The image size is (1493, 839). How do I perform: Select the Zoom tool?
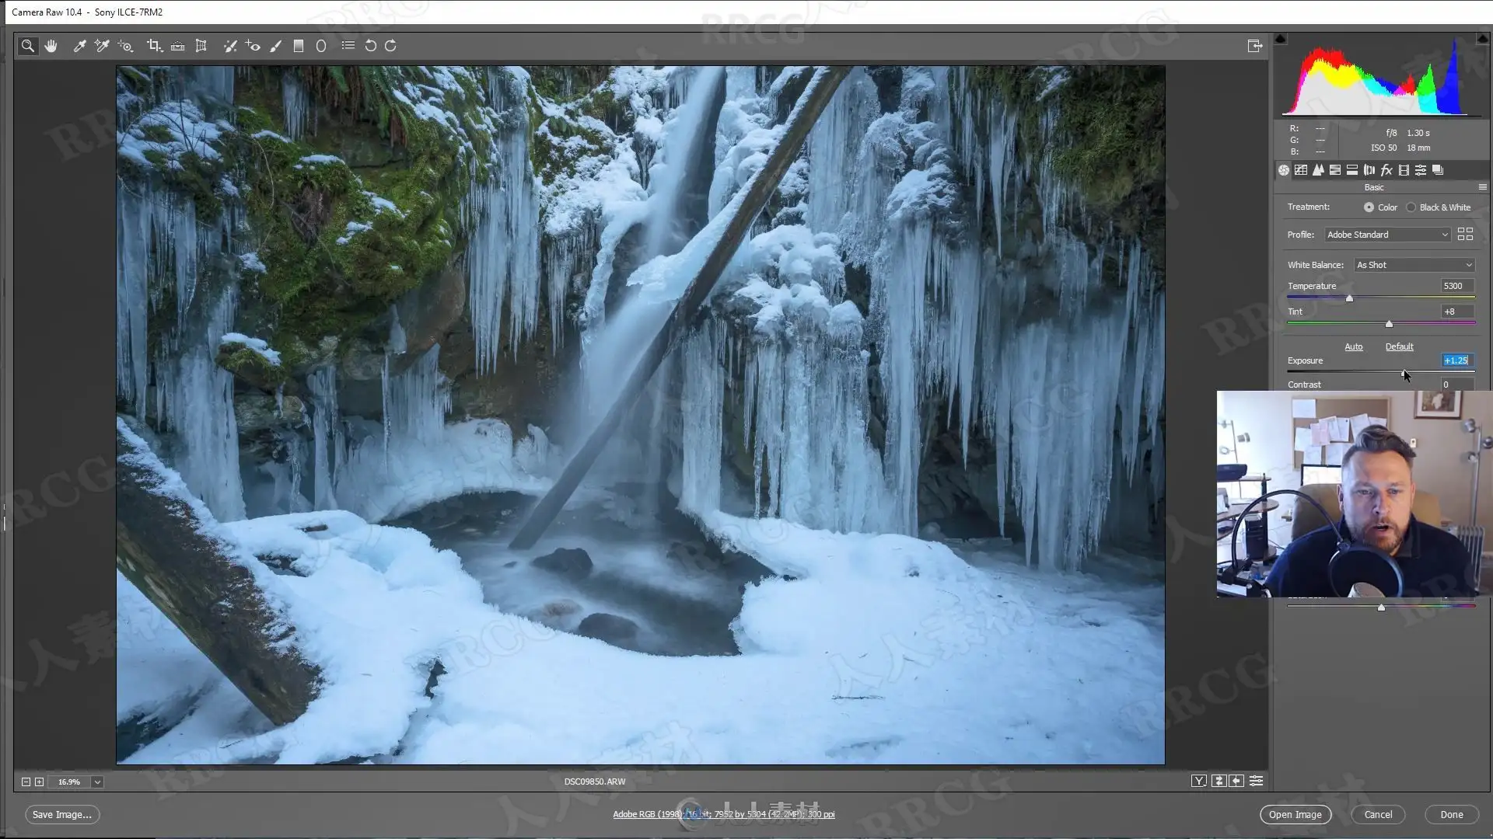point(28,46)
